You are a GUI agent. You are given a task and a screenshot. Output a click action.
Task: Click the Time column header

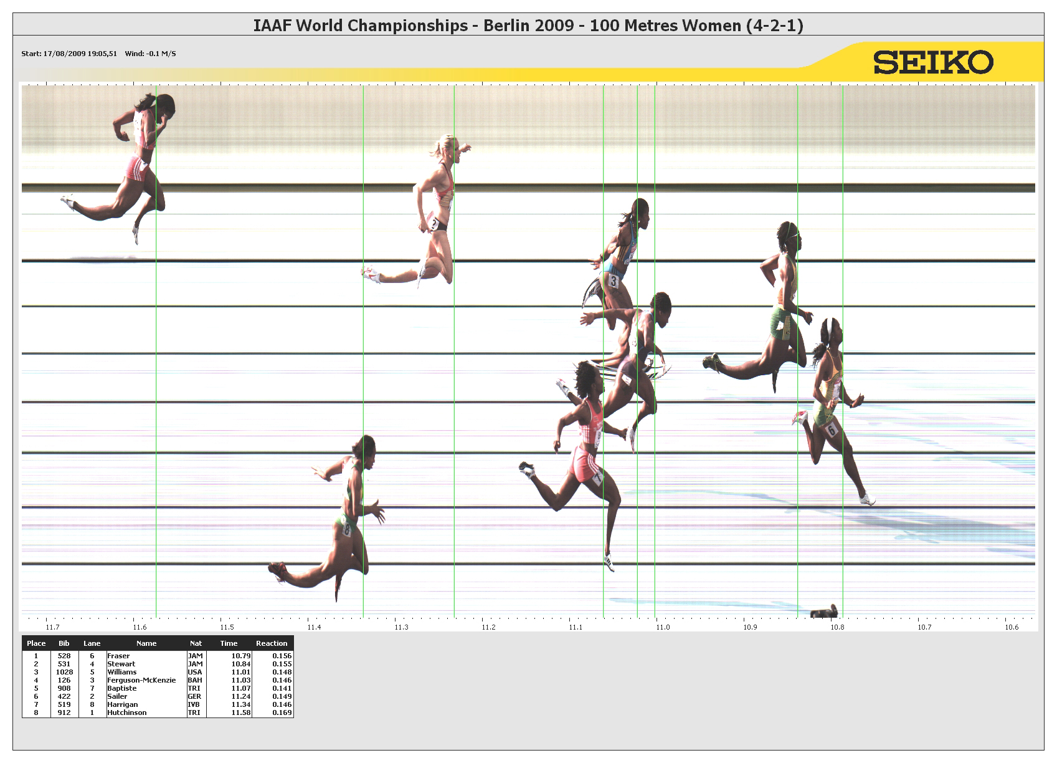[229, 643]
